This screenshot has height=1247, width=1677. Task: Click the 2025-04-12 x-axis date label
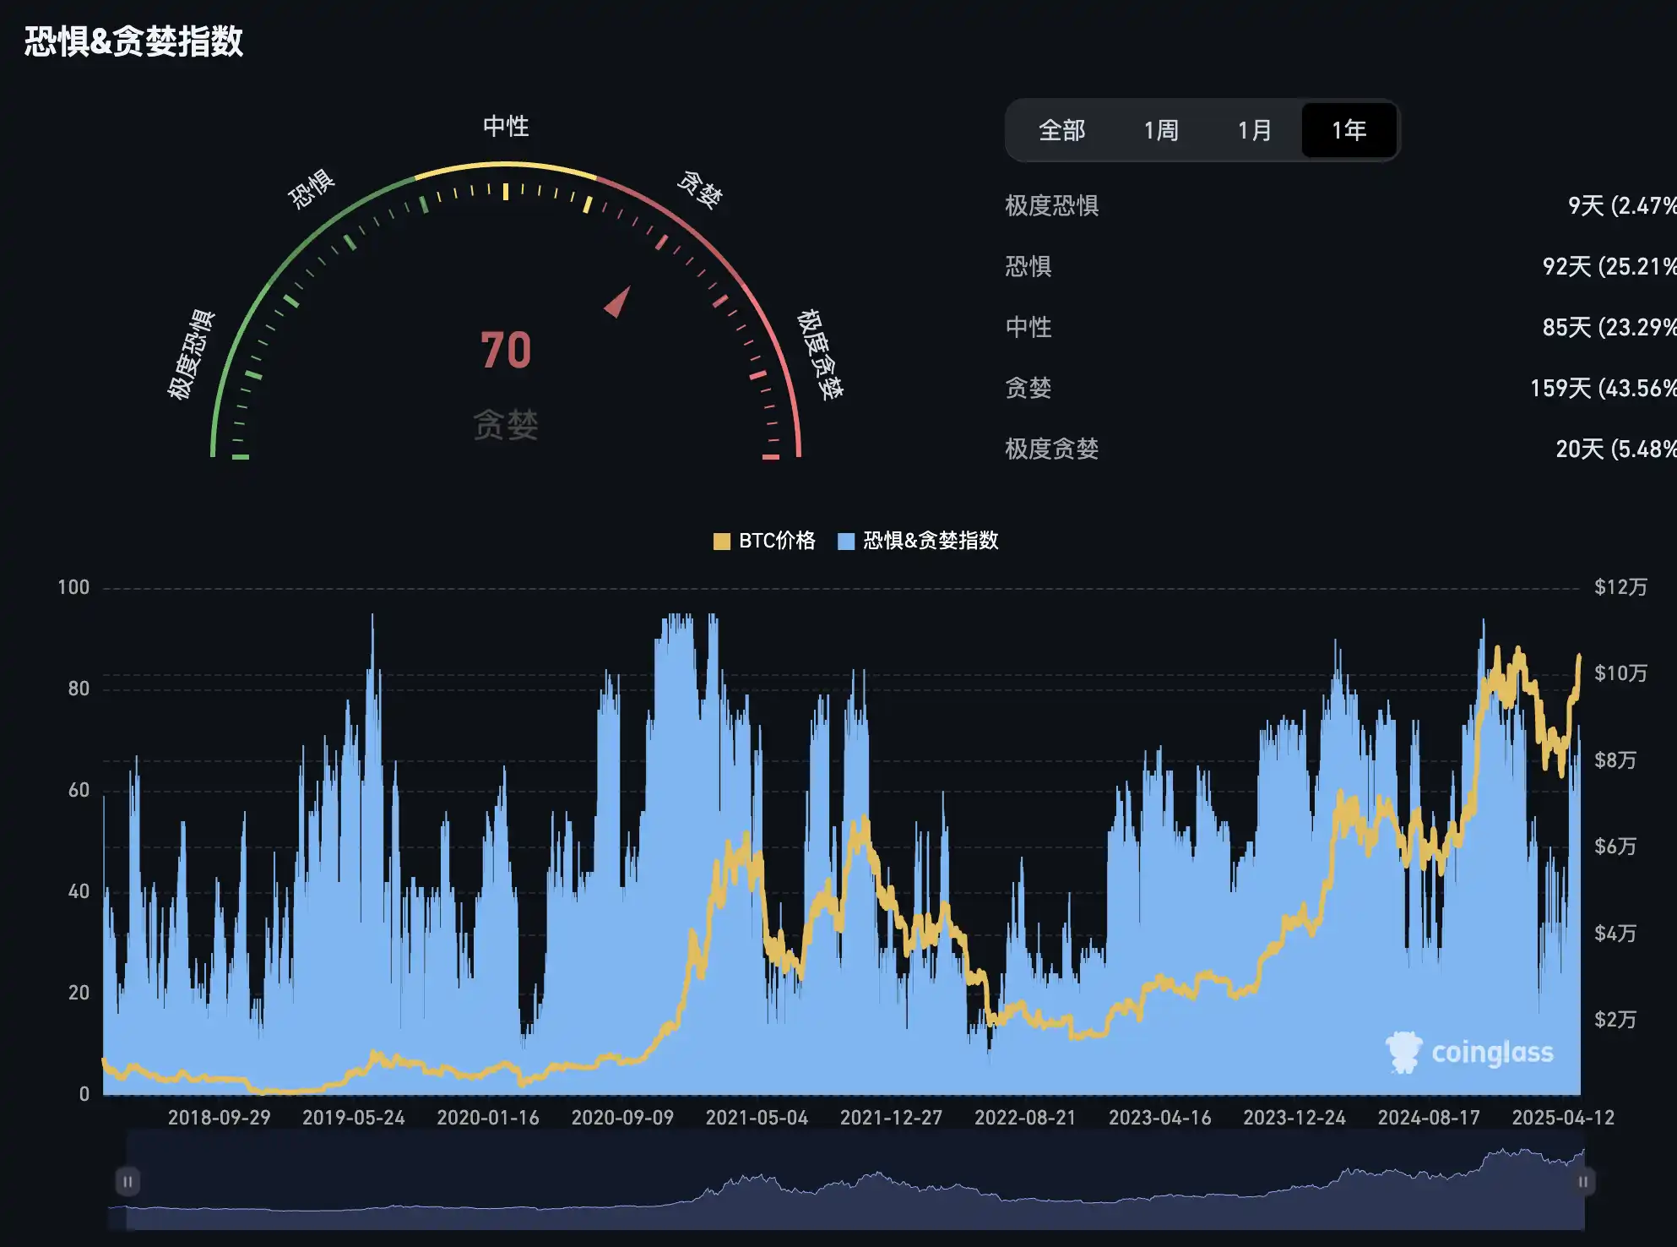click(x=1562, y=1118)
